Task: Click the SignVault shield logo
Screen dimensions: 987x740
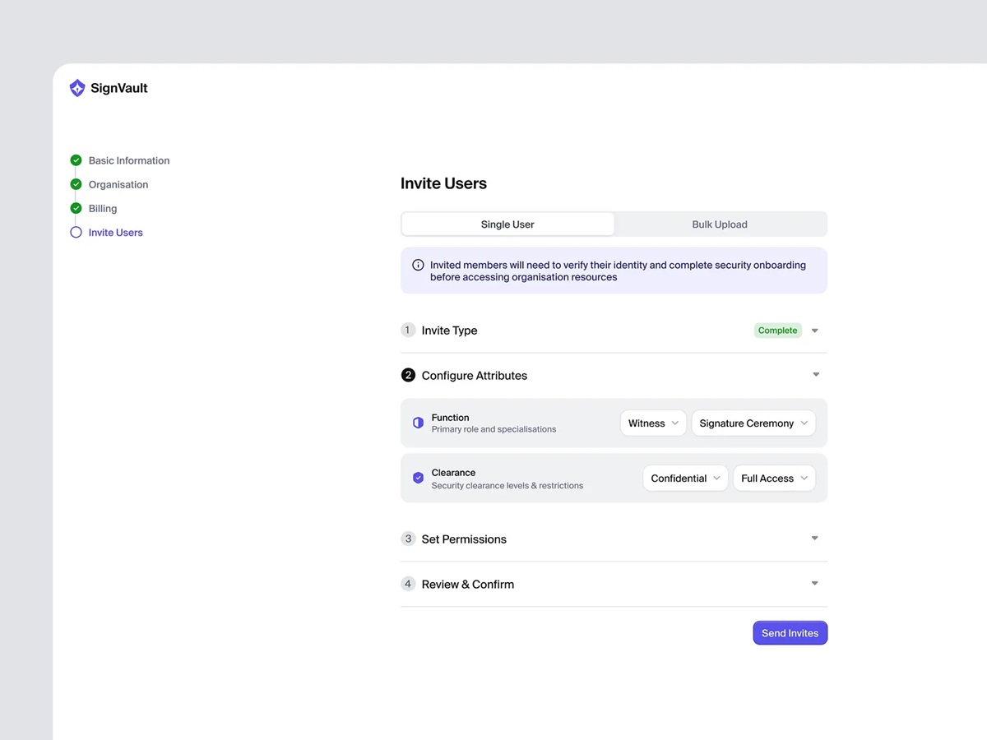Action: click(x=76, y=87)
